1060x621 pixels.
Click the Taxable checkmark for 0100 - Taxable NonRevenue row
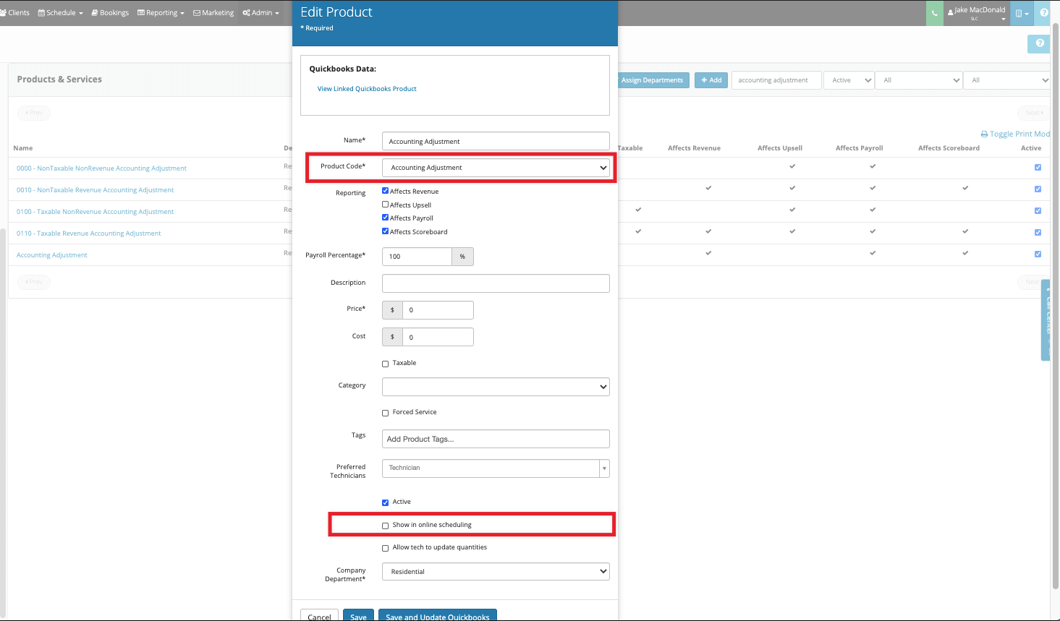[638, 210]
